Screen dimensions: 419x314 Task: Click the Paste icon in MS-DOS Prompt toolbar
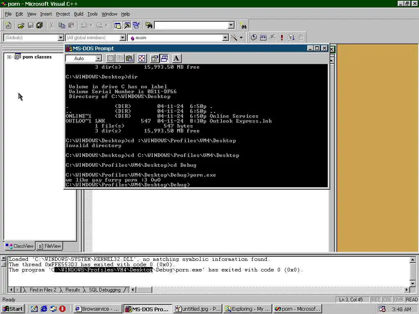130,58
